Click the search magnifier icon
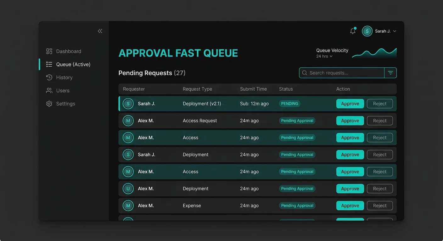 click(304, 73)
